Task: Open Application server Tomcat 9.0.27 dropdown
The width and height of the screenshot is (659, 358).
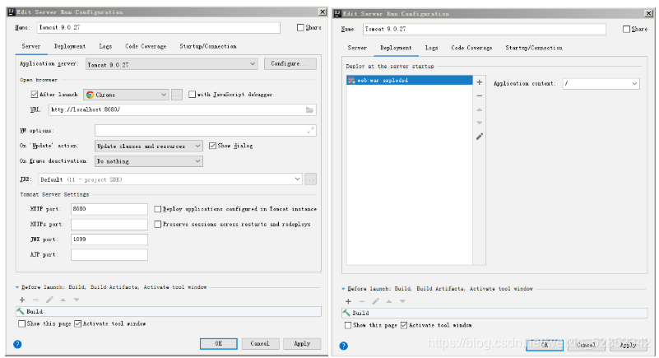Action: point(172,64)
